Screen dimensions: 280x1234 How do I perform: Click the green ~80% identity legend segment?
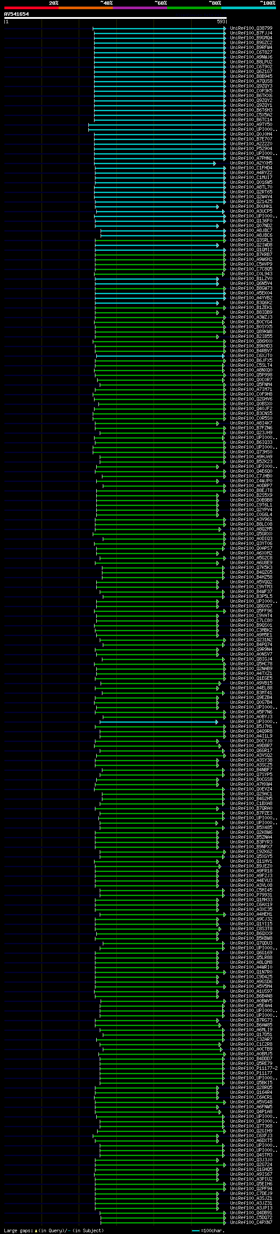point(194,8)
